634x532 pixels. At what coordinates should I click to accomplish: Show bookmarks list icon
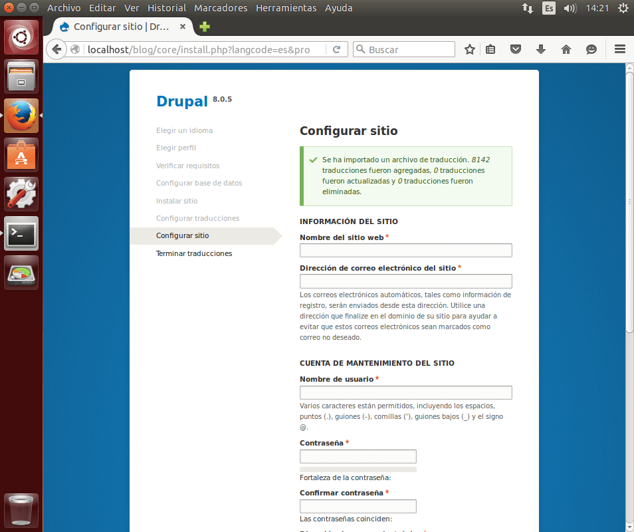tap(490, 49)
